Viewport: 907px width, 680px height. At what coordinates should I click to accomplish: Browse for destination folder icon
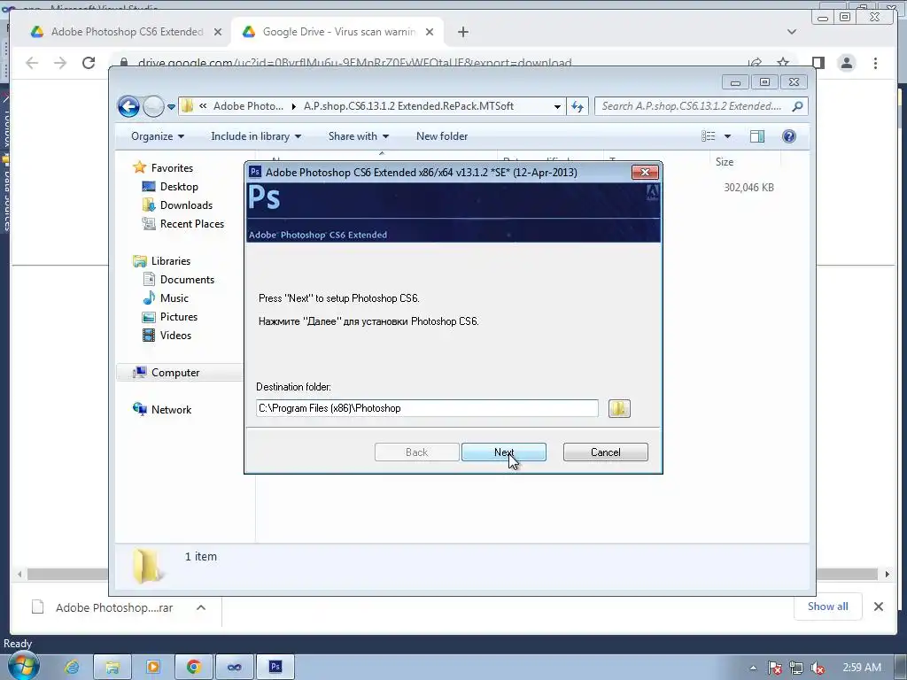619,408
